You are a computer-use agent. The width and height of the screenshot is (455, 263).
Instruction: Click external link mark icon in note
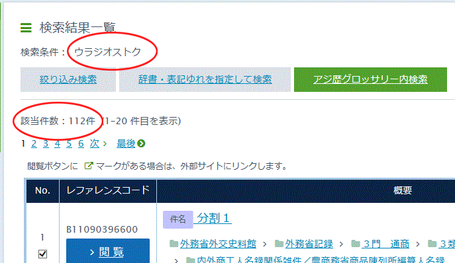(x=88, y=166)
